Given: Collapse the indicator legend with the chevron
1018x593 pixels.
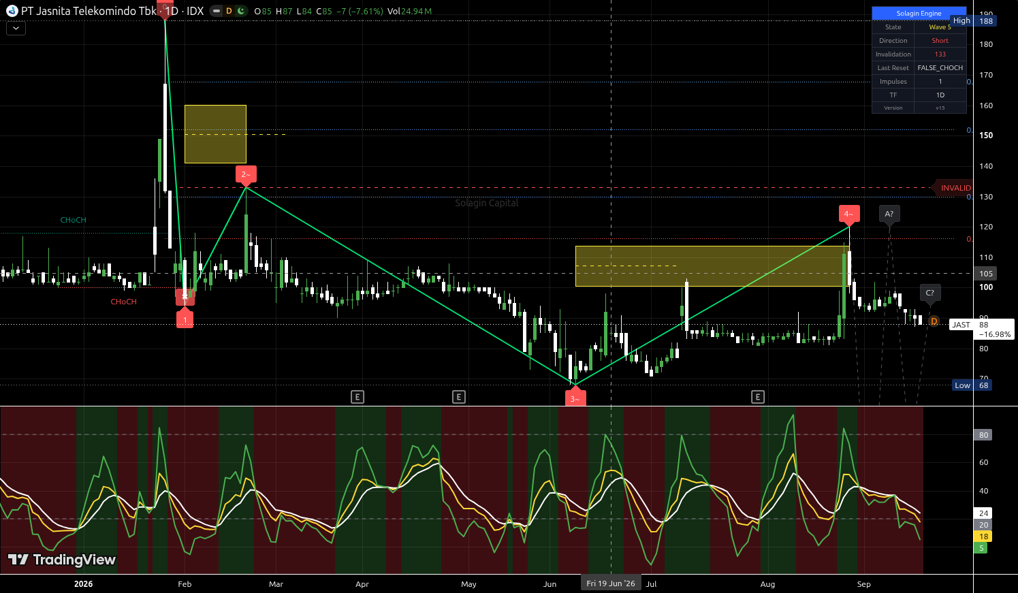Looking at the screenshot, I should click(16, 29).
